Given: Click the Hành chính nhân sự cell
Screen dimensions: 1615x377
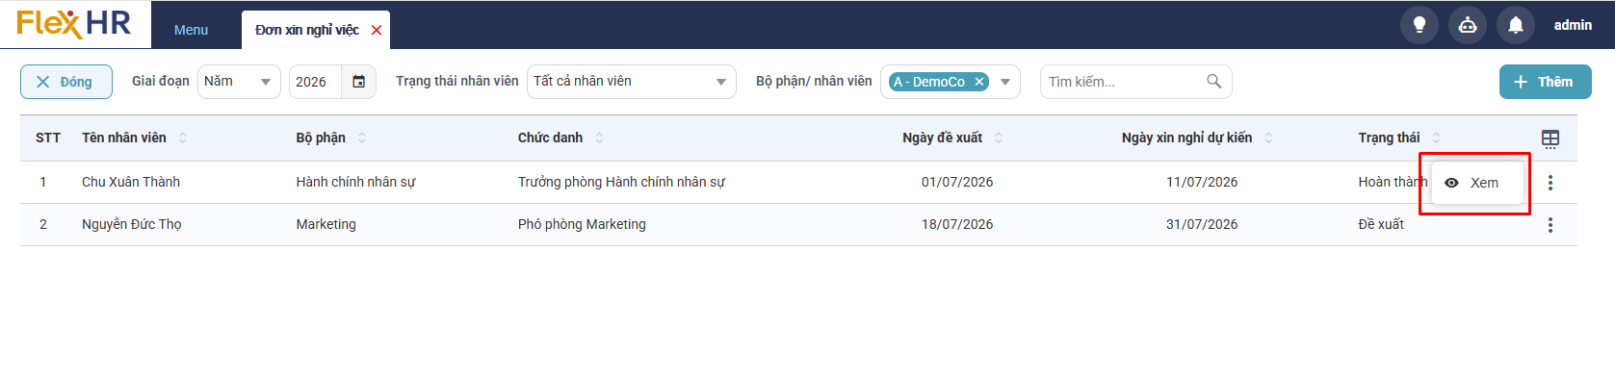Looking at the screenshot, I should click(355, 182).
